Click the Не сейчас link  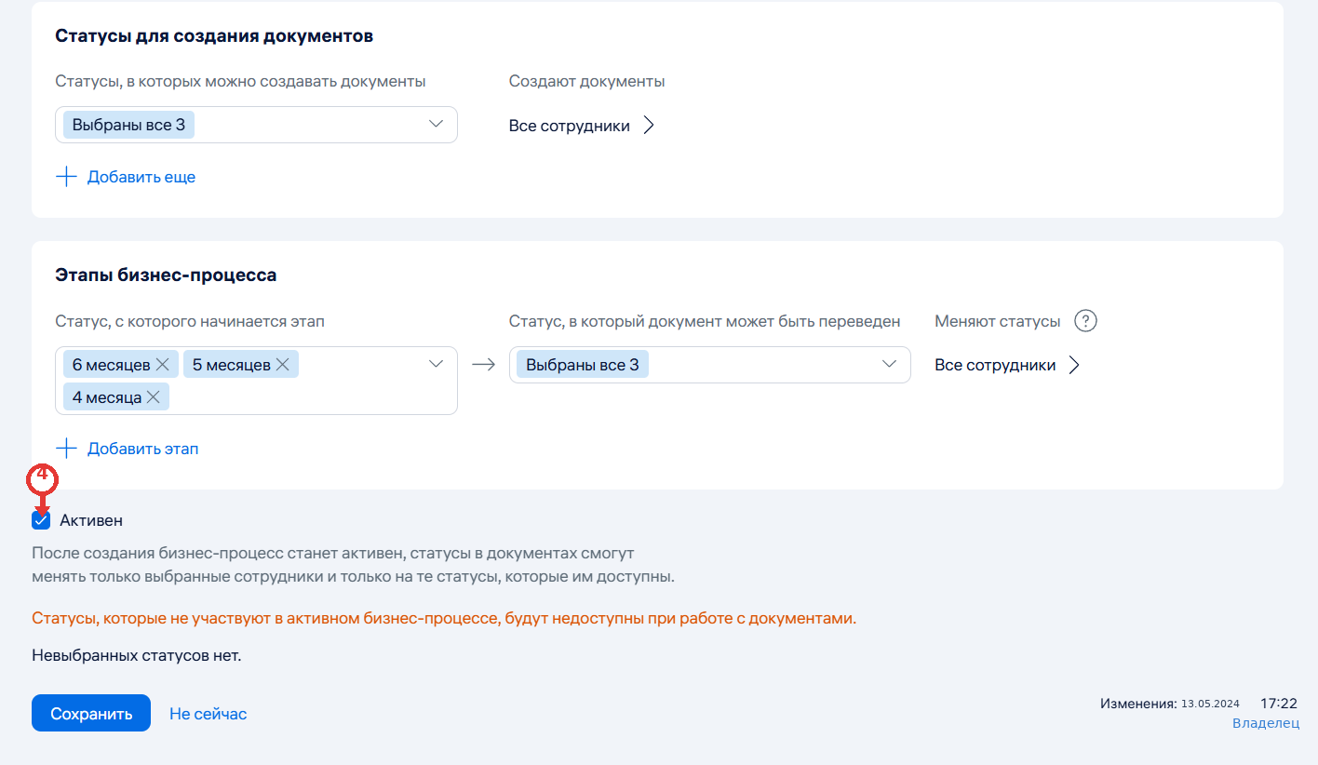coord(208,714)
